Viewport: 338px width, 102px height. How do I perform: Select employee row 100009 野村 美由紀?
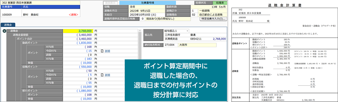[x=40, y=15]
